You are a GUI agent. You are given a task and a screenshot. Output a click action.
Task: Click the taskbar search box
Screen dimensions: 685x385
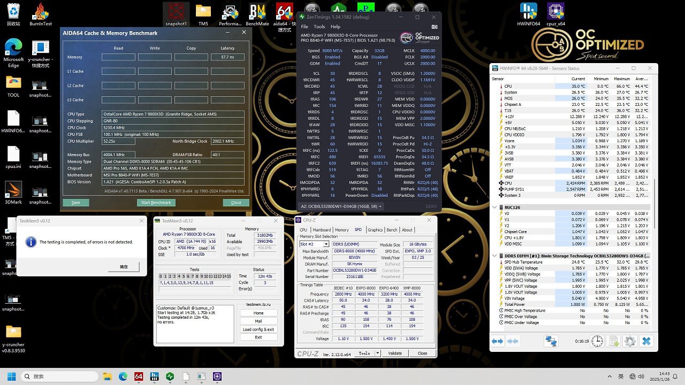64,376
